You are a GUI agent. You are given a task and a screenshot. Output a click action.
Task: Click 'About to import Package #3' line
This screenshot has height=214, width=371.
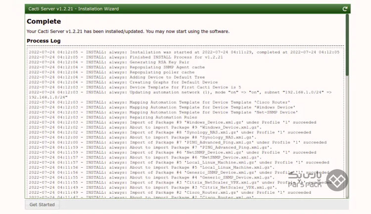[153, 187]
